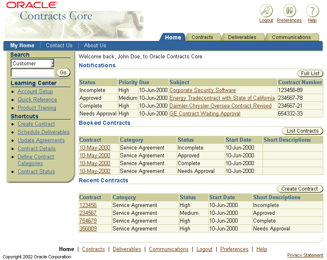Open recent contract 754679

[x=88, y=221]
